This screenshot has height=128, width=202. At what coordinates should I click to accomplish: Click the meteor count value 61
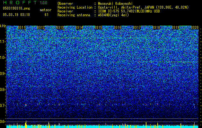tap(47, 15)
